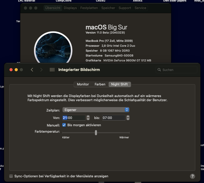The height and width of the screenshot is (183, 204).
Task: Open Speicher tab in About This Mac
Action: (x=108, y=8)
